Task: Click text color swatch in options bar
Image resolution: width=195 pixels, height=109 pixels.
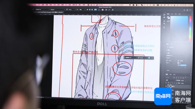Action: 96,10
